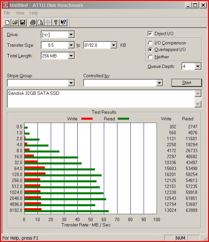Minimize the ATTO Disk Benchmark window
209x242 pixels.
(x=188, y=5)
